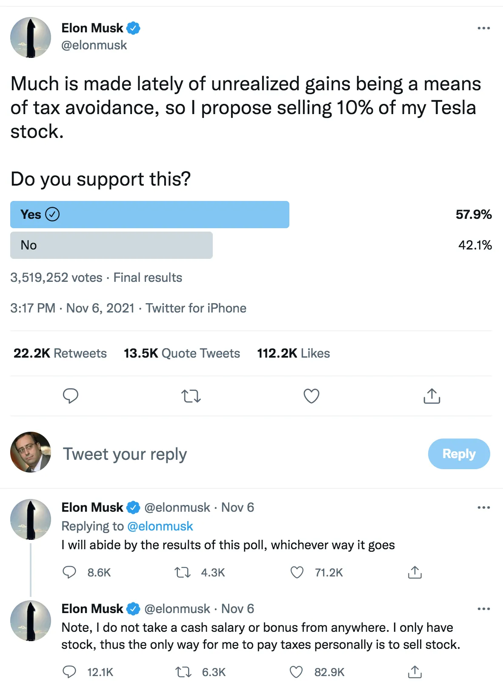The width and height of the screenshot is (503, 688).
Task: Share the 'abide by the results' reply
Action: pyautogui.click(x=414, y=573)
